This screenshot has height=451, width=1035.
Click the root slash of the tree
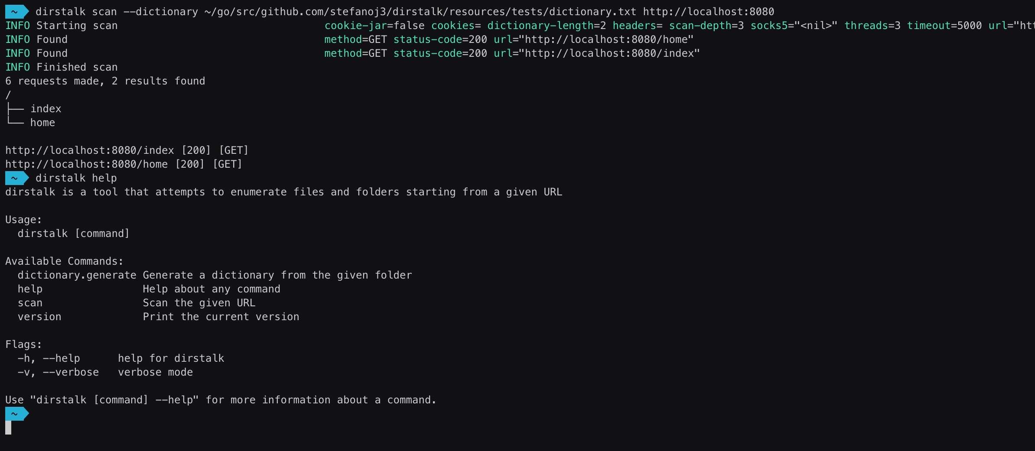pyautogui.click(x=8, y=95)
